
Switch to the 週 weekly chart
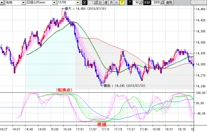tap(106, 3)
